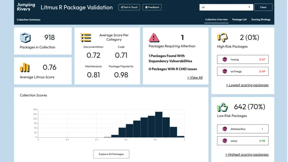
Task: Click the hex logo beside twang
Action: click(225, 59)
